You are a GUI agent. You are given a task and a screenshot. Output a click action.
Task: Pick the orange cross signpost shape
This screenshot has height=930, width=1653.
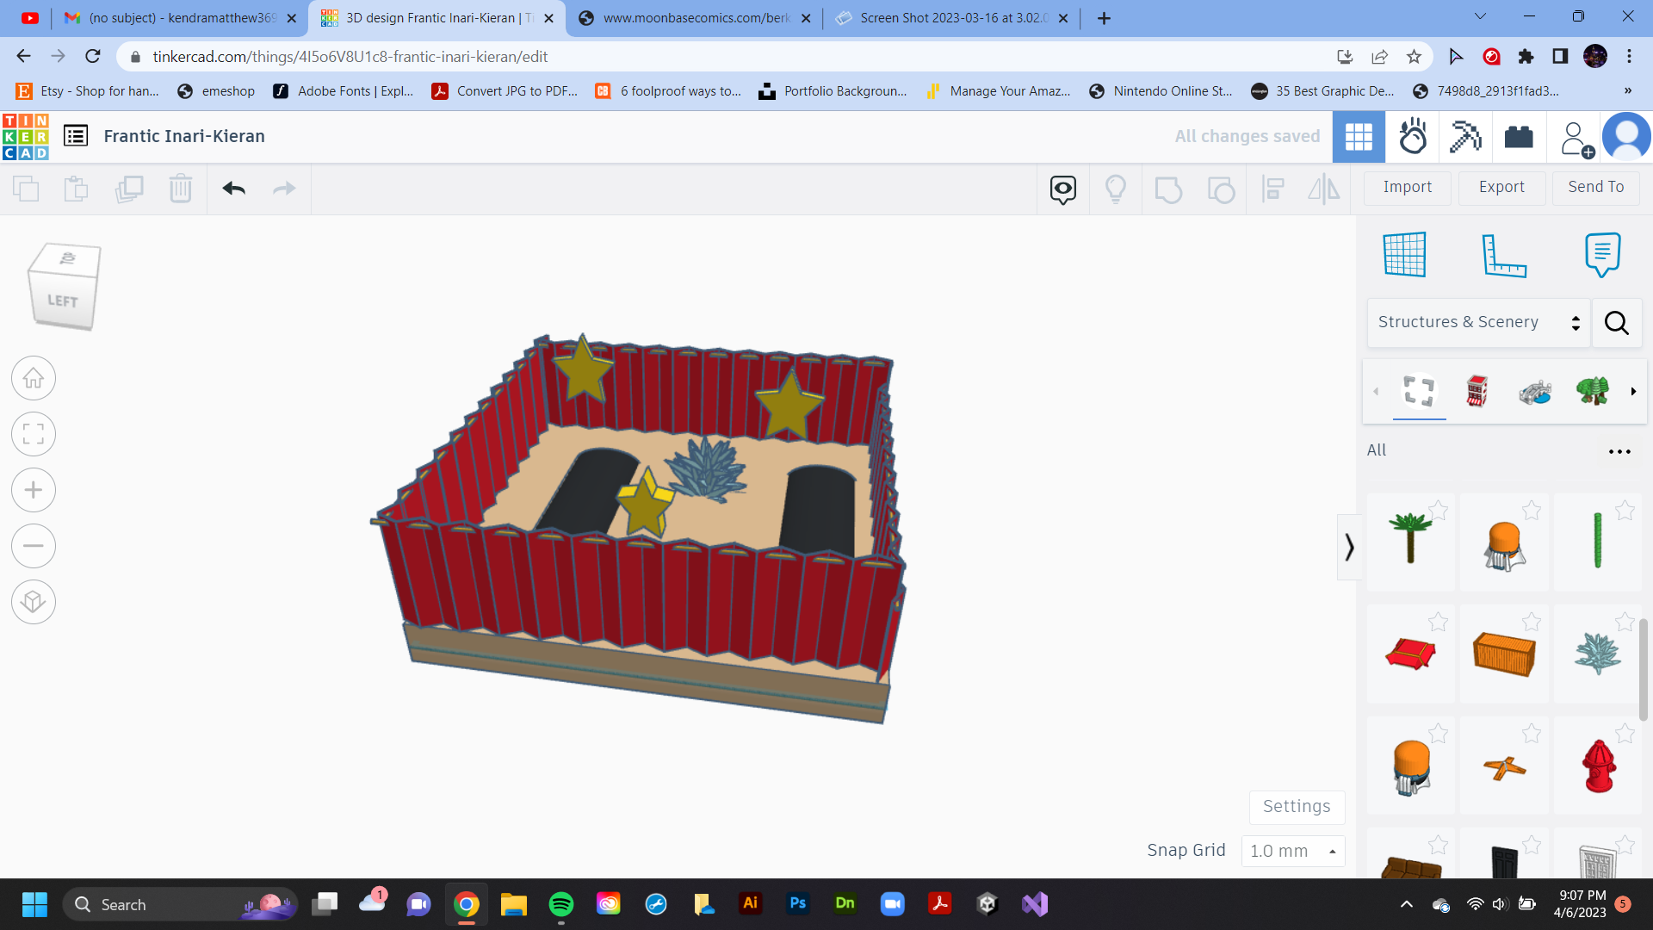coord(1504,766)
